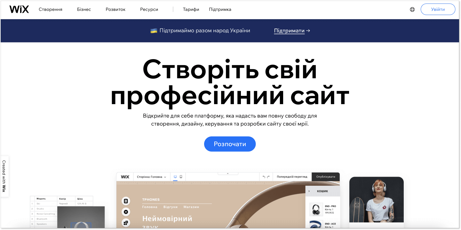Open the pages panel icon in editor sidebar
Viewport: 461px width, 230px height.
pos(126,201)
